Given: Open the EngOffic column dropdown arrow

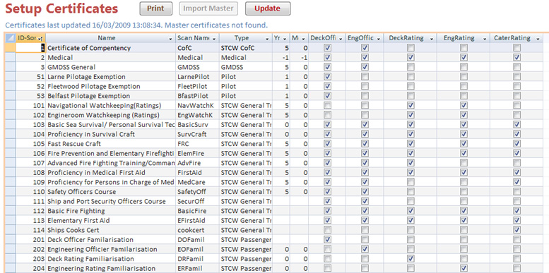Looking at the screenshot, I should [x=379, y=39].
